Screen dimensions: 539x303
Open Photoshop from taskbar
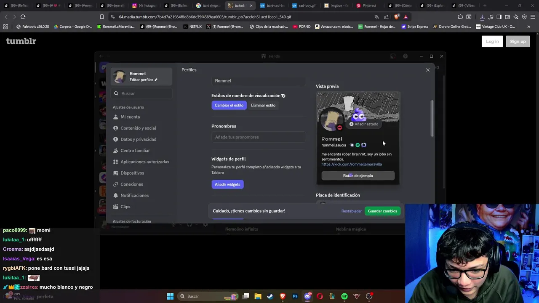pos(295,296)
